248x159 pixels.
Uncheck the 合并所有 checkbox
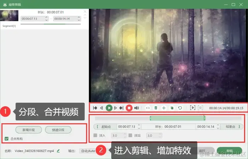tap(6, 139)
